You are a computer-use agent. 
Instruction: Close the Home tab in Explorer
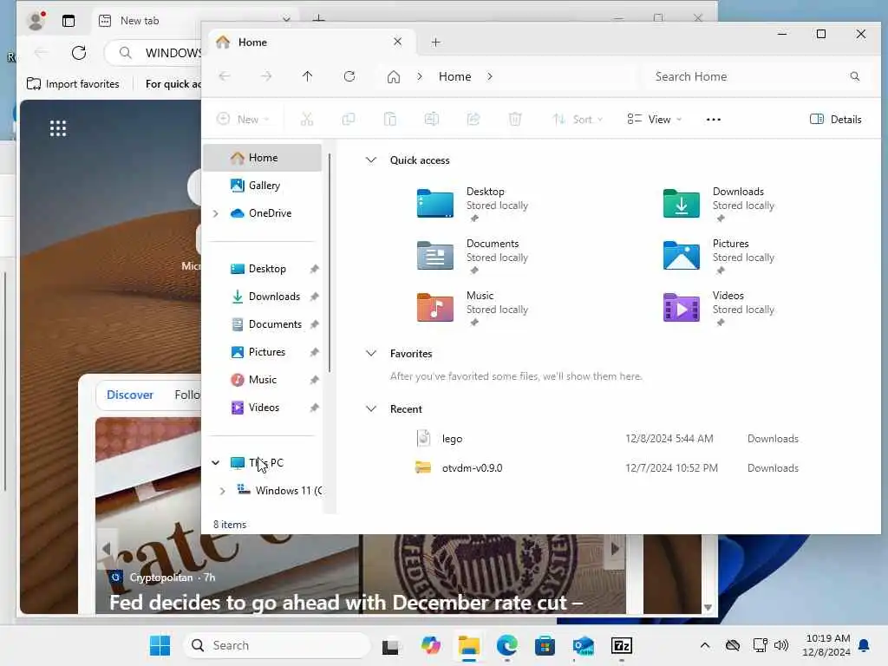[397, 42]
